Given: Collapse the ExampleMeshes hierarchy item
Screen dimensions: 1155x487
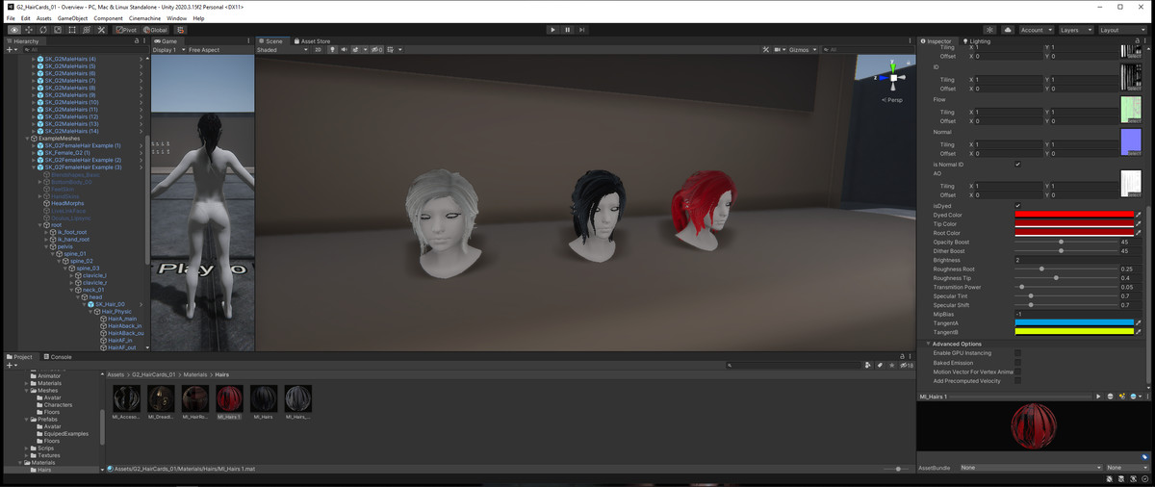Looking at the screenshot, I should pyautogui.click(x=27, y=139).
